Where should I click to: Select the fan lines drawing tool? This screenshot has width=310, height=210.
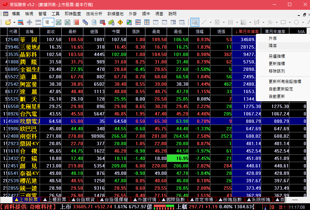tap(243, 22)
